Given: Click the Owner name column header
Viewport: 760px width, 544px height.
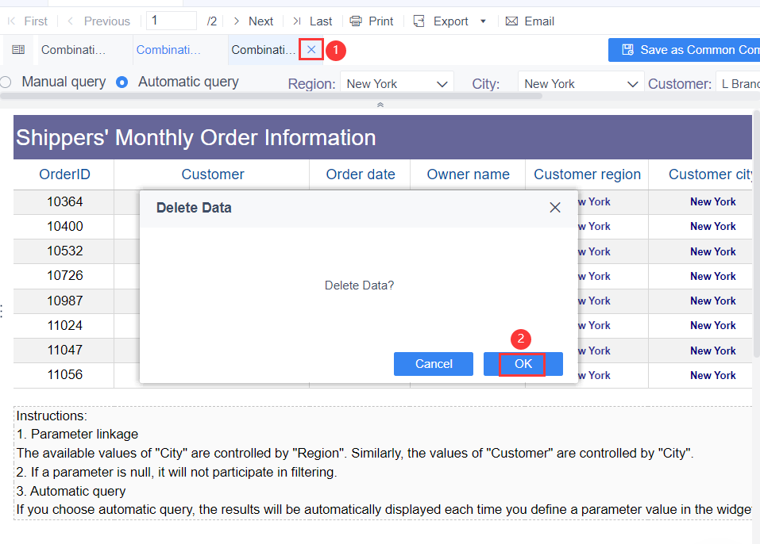Looking at the screenshot, I should [x=468, y=174].
